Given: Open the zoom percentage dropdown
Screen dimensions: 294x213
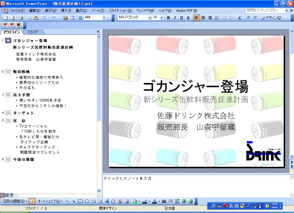Looking at the screenshot, I should click(104, 18).
